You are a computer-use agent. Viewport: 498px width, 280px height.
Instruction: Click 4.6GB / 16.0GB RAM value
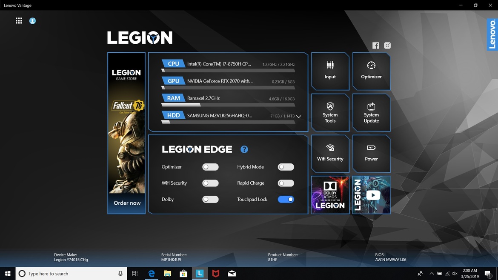pyautogui.click(x=282, y=99)
